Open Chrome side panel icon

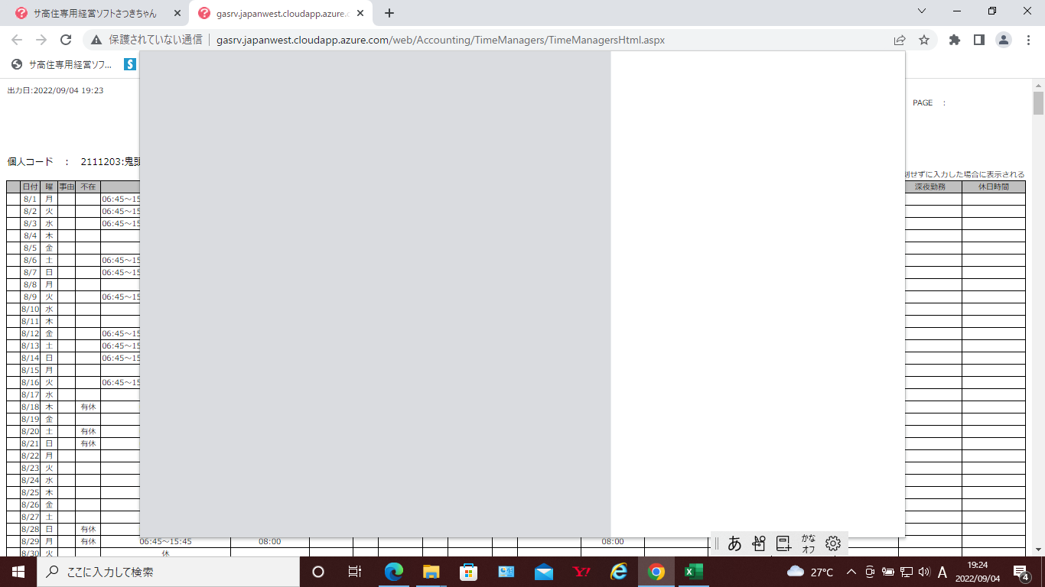tap(978, 40)
